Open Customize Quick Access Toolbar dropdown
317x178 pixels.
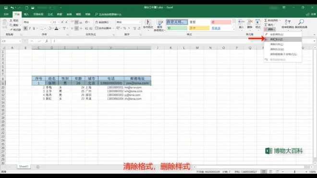coord(61,8)
